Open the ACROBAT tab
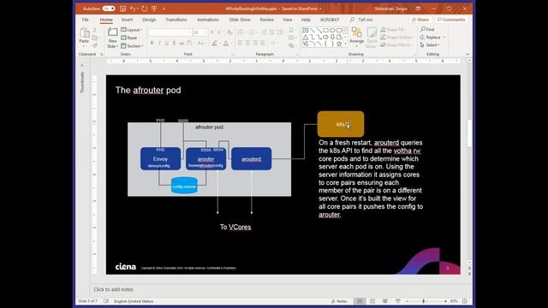The height and width of the screenshot is (308, 548). pos(330,20)
